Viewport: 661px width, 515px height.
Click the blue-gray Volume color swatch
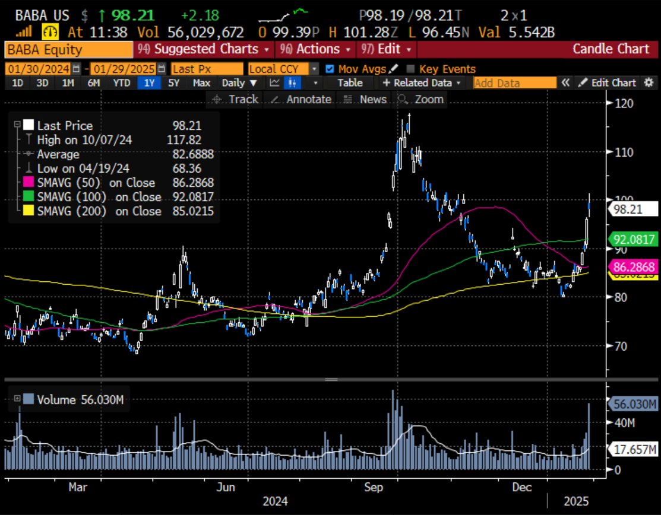coord(29,399)
